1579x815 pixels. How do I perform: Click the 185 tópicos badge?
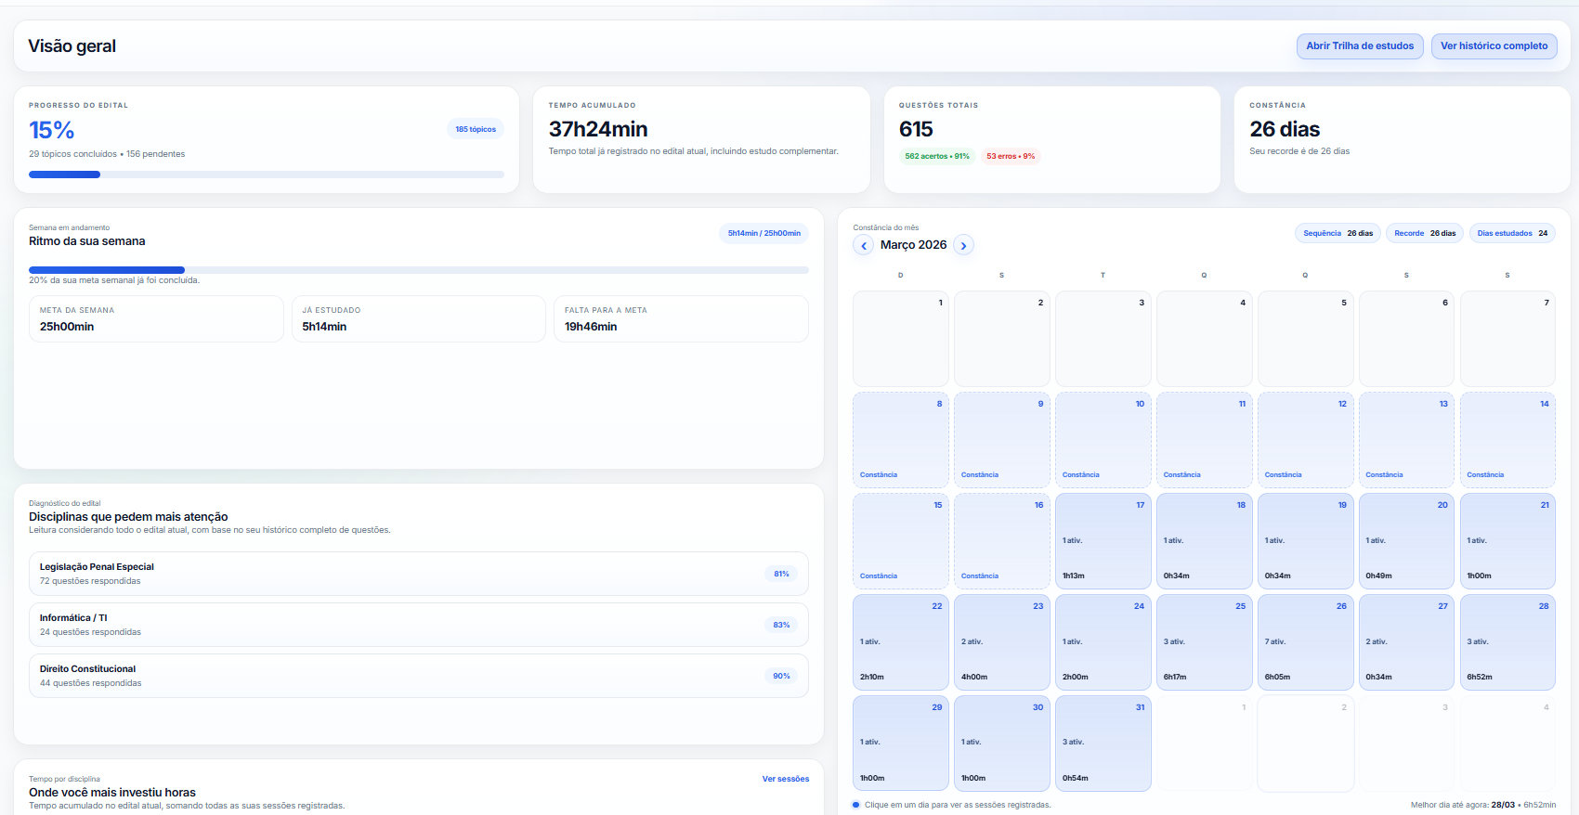(476, 130)
